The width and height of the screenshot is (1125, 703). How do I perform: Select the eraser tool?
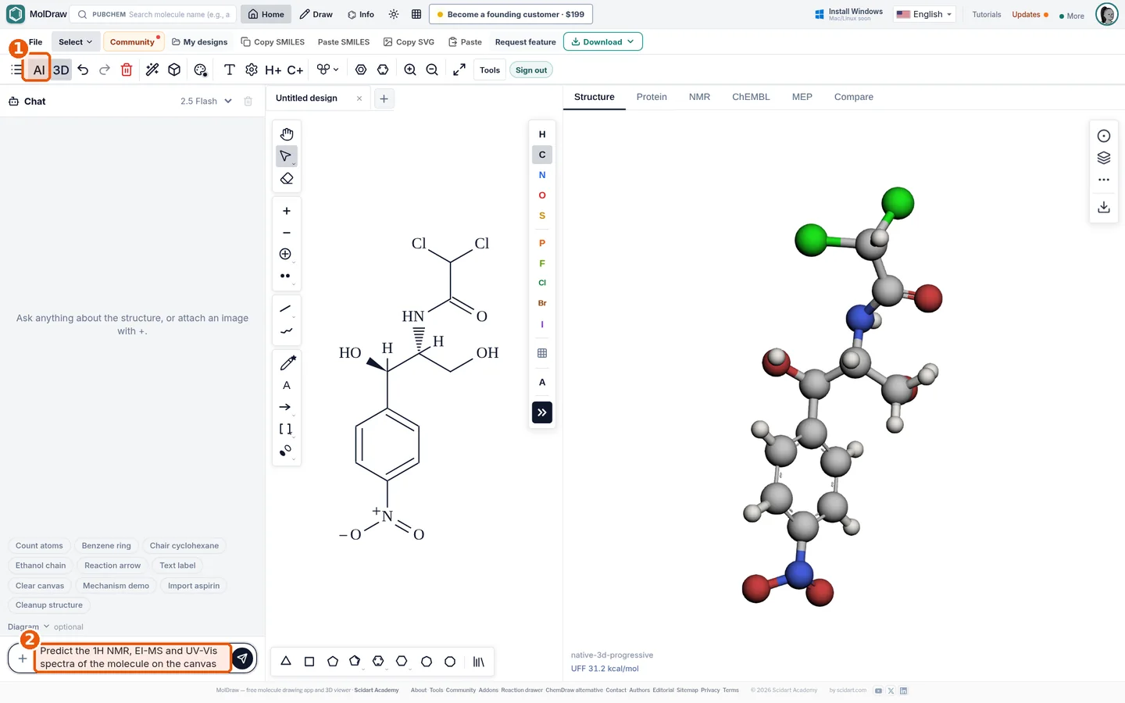tap(287, 179)
